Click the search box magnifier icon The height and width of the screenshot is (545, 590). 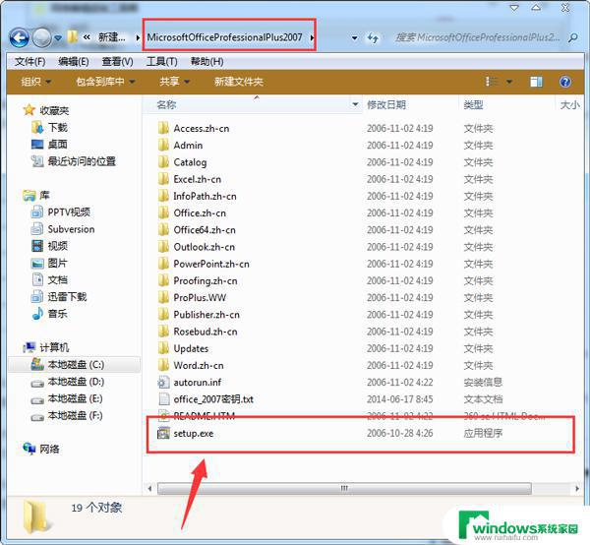[573, 37]
